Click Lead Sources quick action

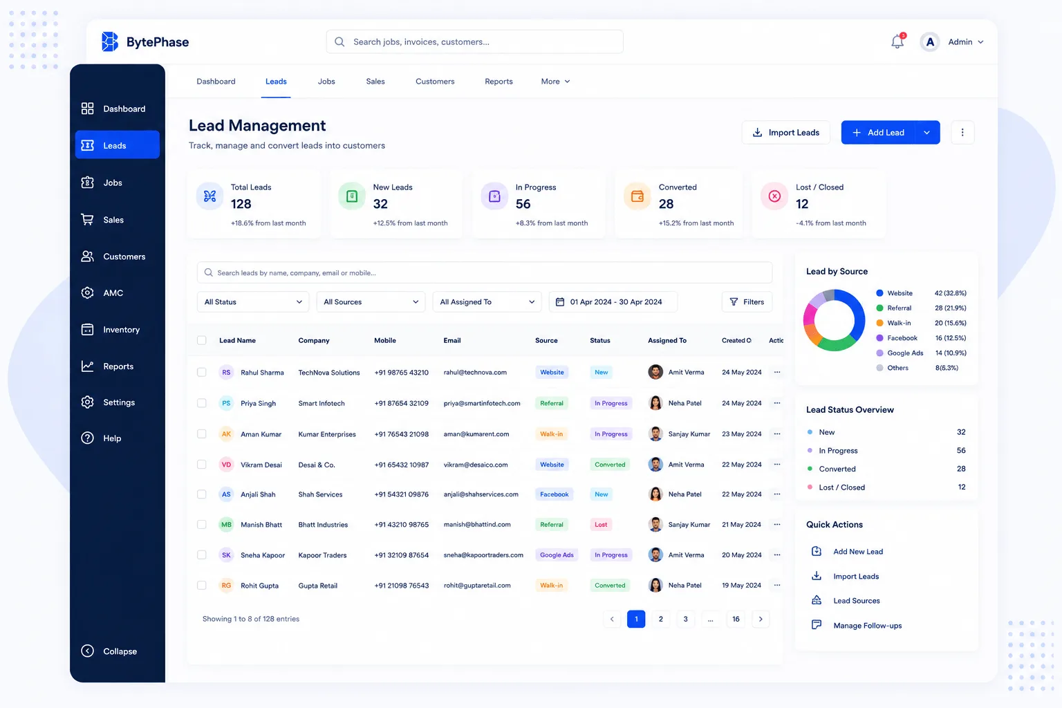tap(846, 601)
